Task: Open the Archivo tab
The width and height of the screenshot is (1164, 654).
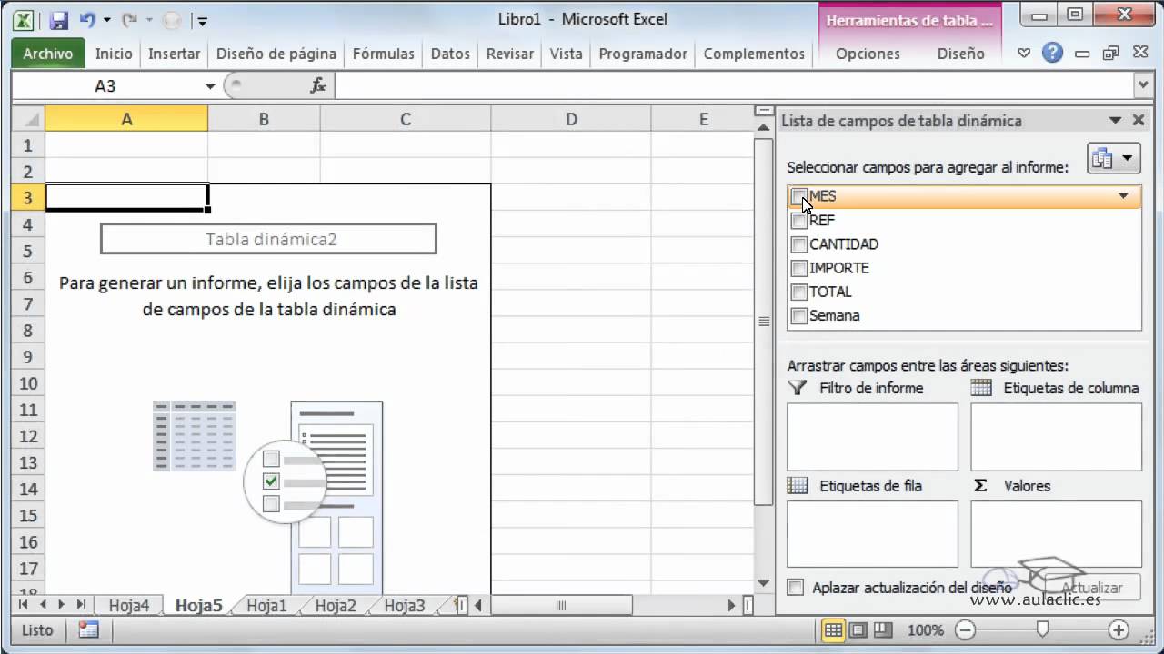Action: (48, 54)
